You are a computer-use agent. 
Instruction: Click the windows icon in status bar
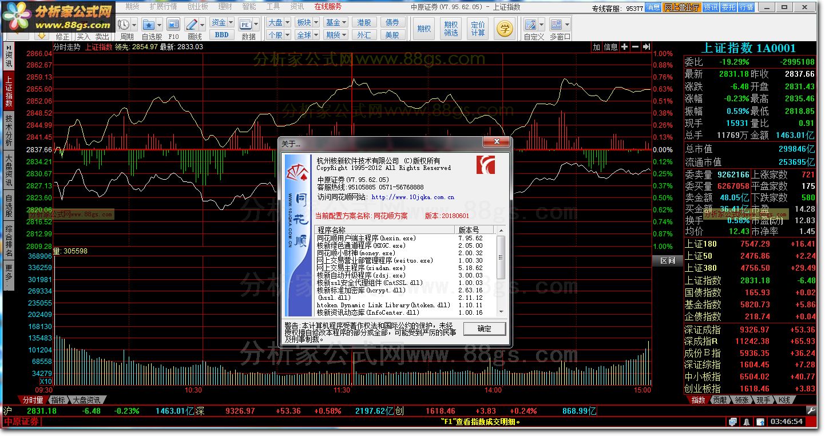pyautogui.click(x=733, y=422)
